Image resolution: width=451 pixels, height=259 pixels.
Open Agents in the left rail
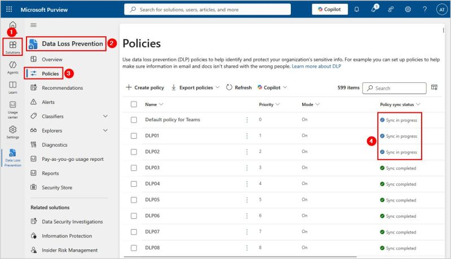pyautogui.click(x=12, y=67)
